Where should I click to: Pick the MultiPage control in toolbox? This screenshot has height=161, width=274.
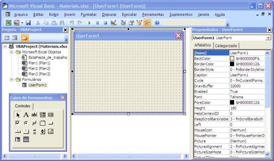point(26,131)
